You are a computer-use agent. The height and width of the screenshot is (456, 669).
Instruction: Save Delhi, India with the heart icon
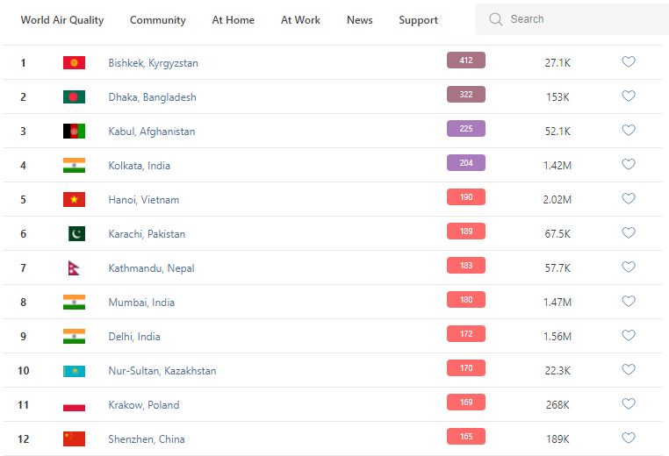coord(628,336)
